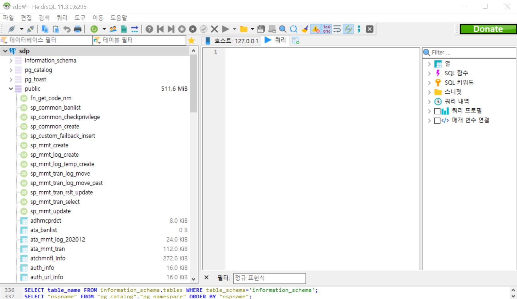This screenshot has height=299, width=517.
Task: Open the 파일 menu
Action: pyautogui.click(x=8, y=18)
